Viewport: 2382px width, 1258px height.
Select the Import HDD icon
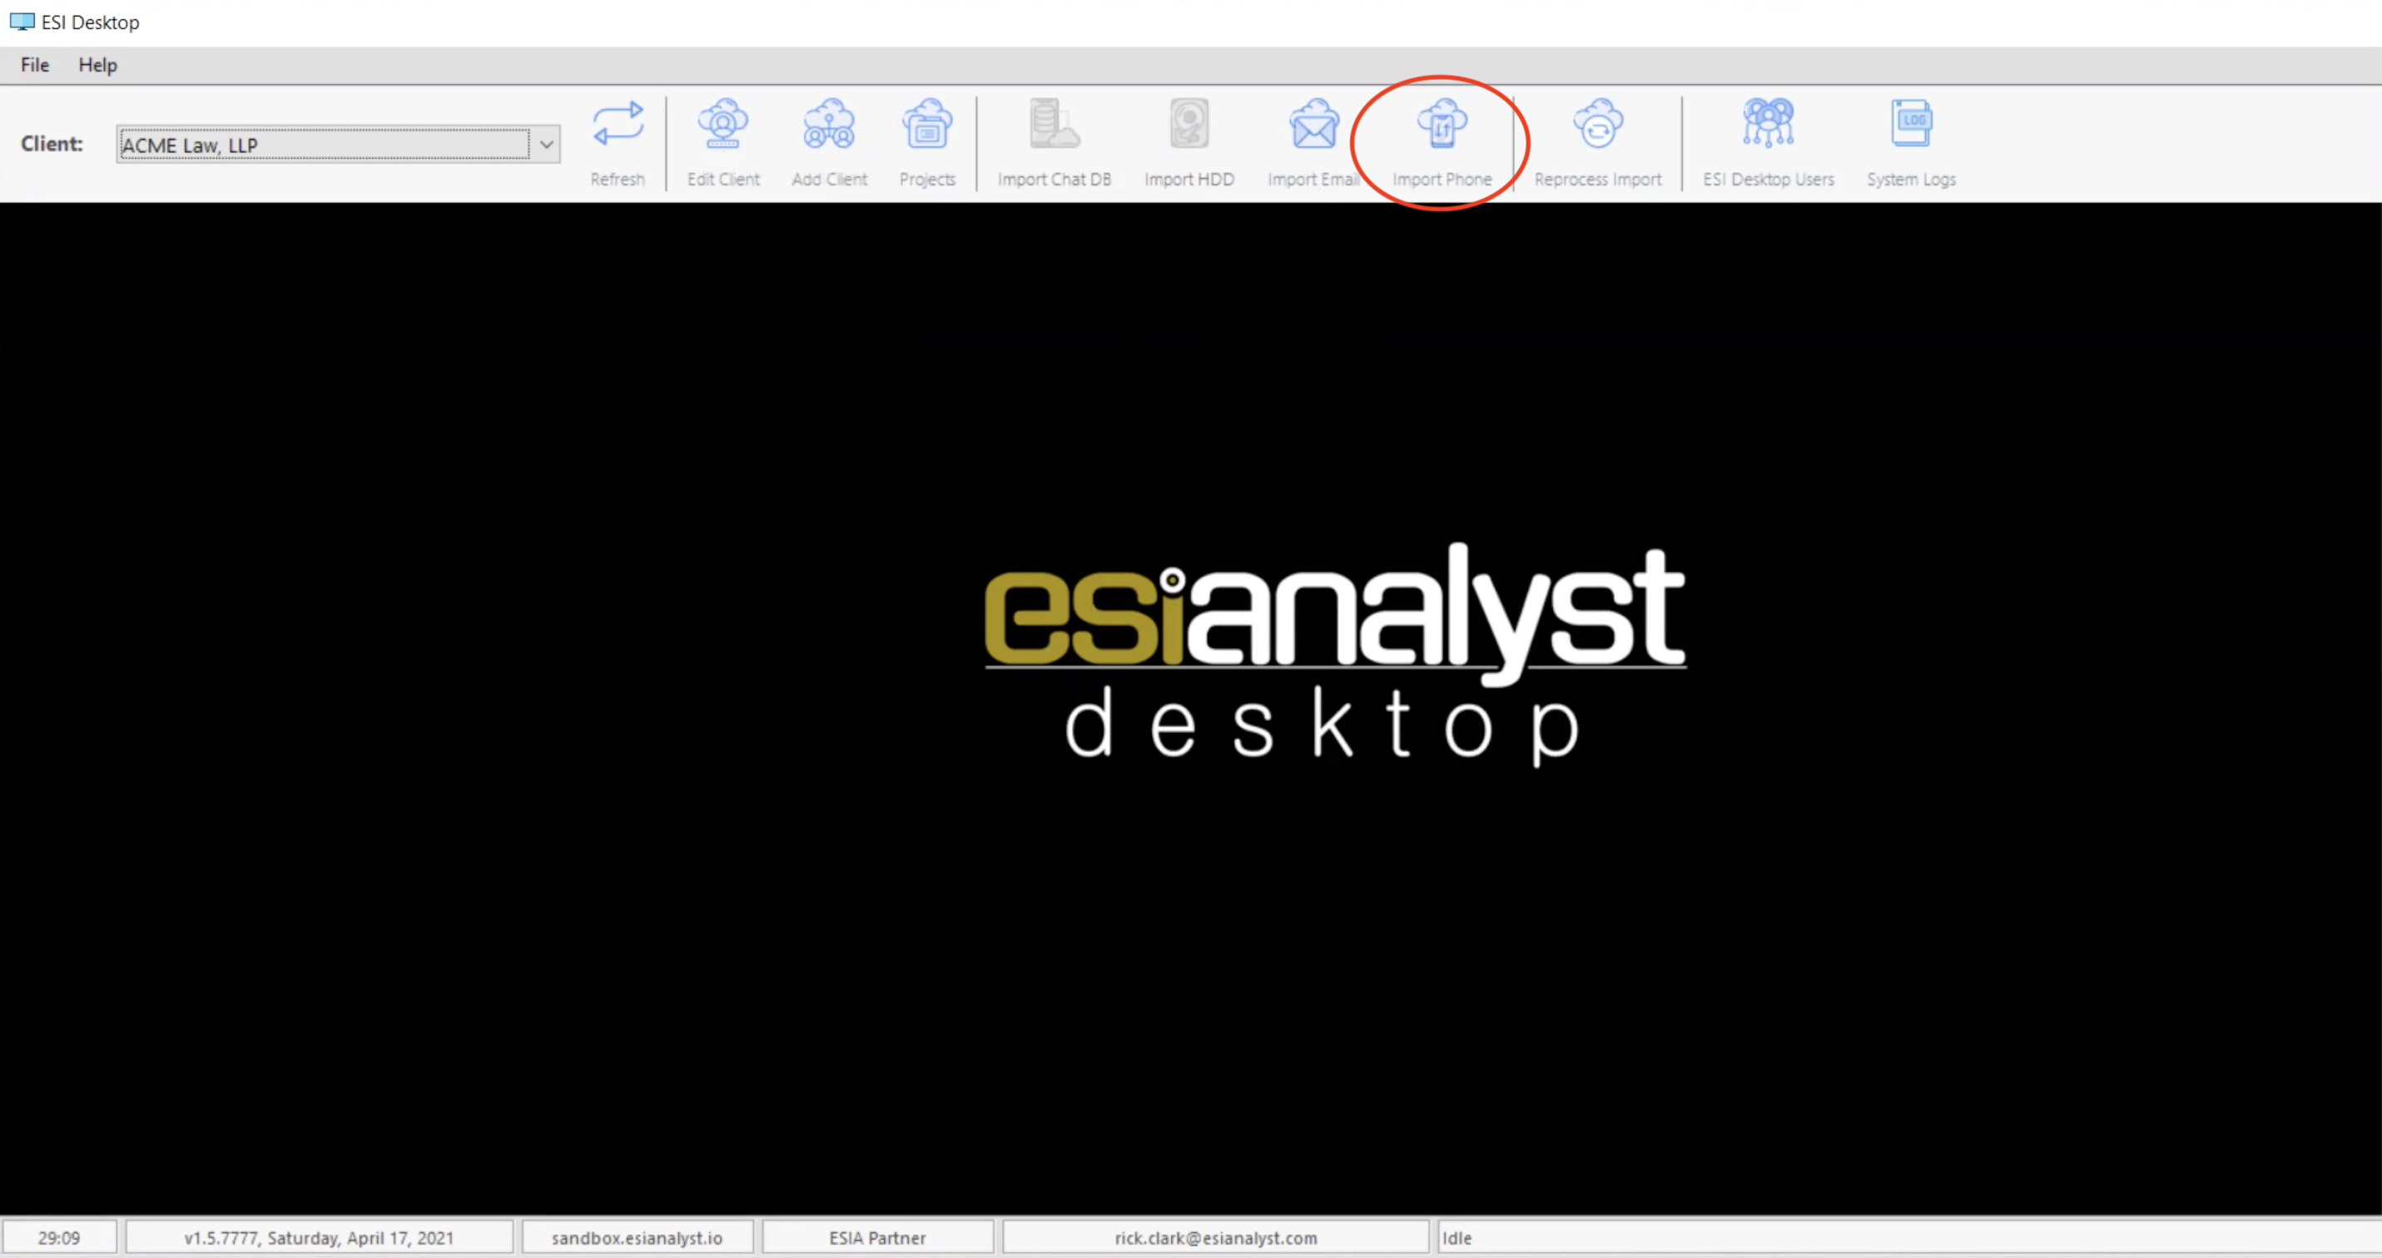[x=1189, y=142]
